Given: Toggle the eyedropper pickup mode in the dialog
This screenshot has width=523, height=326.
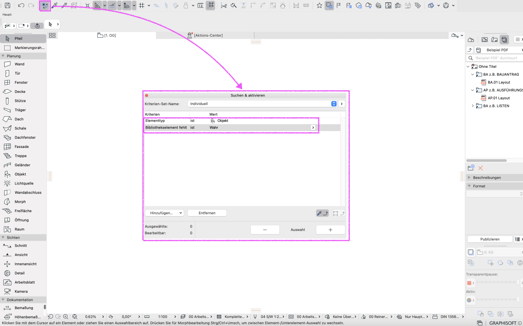Looking at the screenshot, I should [322, 213].
